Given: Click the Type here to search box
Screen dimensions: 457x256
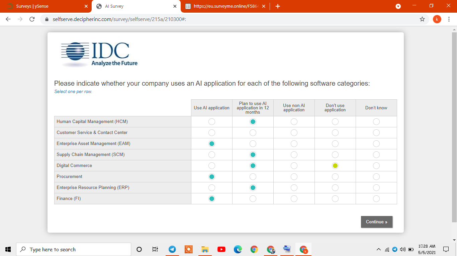Looking at the screenshot, I should [74, 249].
